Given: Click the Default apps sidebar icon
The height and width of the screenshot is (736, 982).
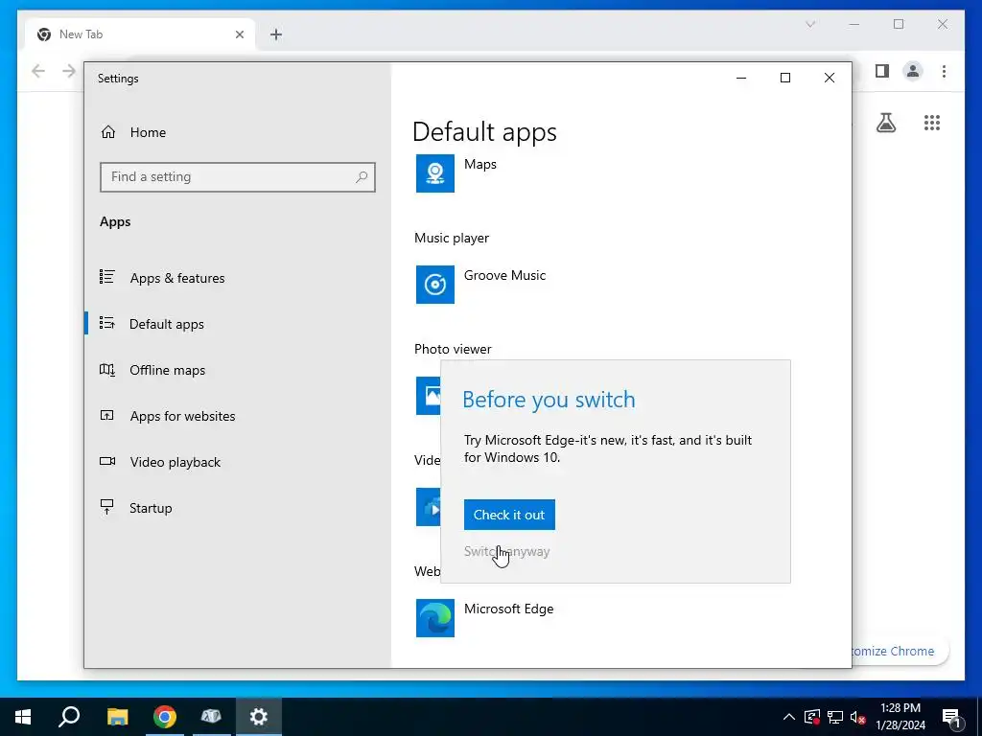Looking at the screenshot, I should tap(107, 323).
